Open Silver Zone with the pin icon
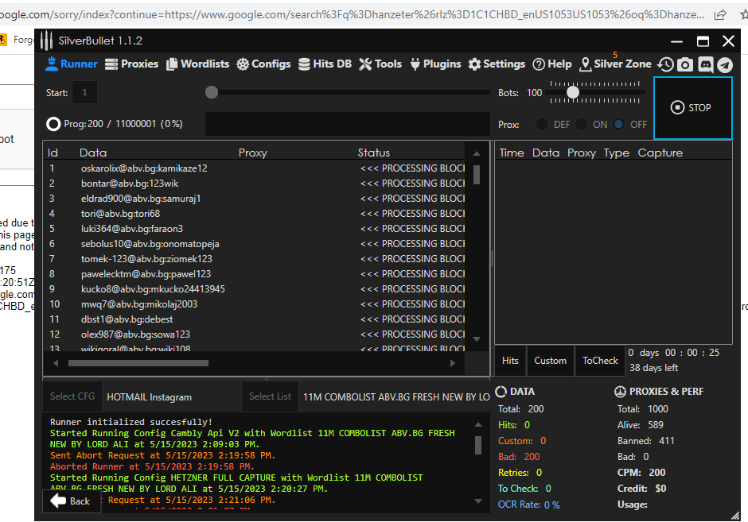This screenshot has height=522, width=748. (615, 64)
